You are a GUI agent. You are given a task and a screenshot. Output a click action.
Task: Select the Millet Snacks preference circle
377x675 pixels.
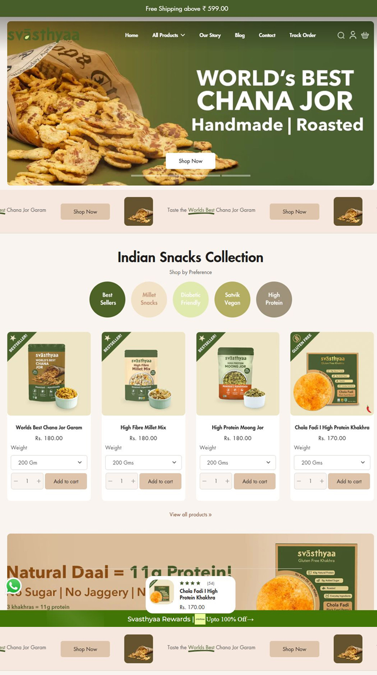pyautogui.click(x=149, y=299)
